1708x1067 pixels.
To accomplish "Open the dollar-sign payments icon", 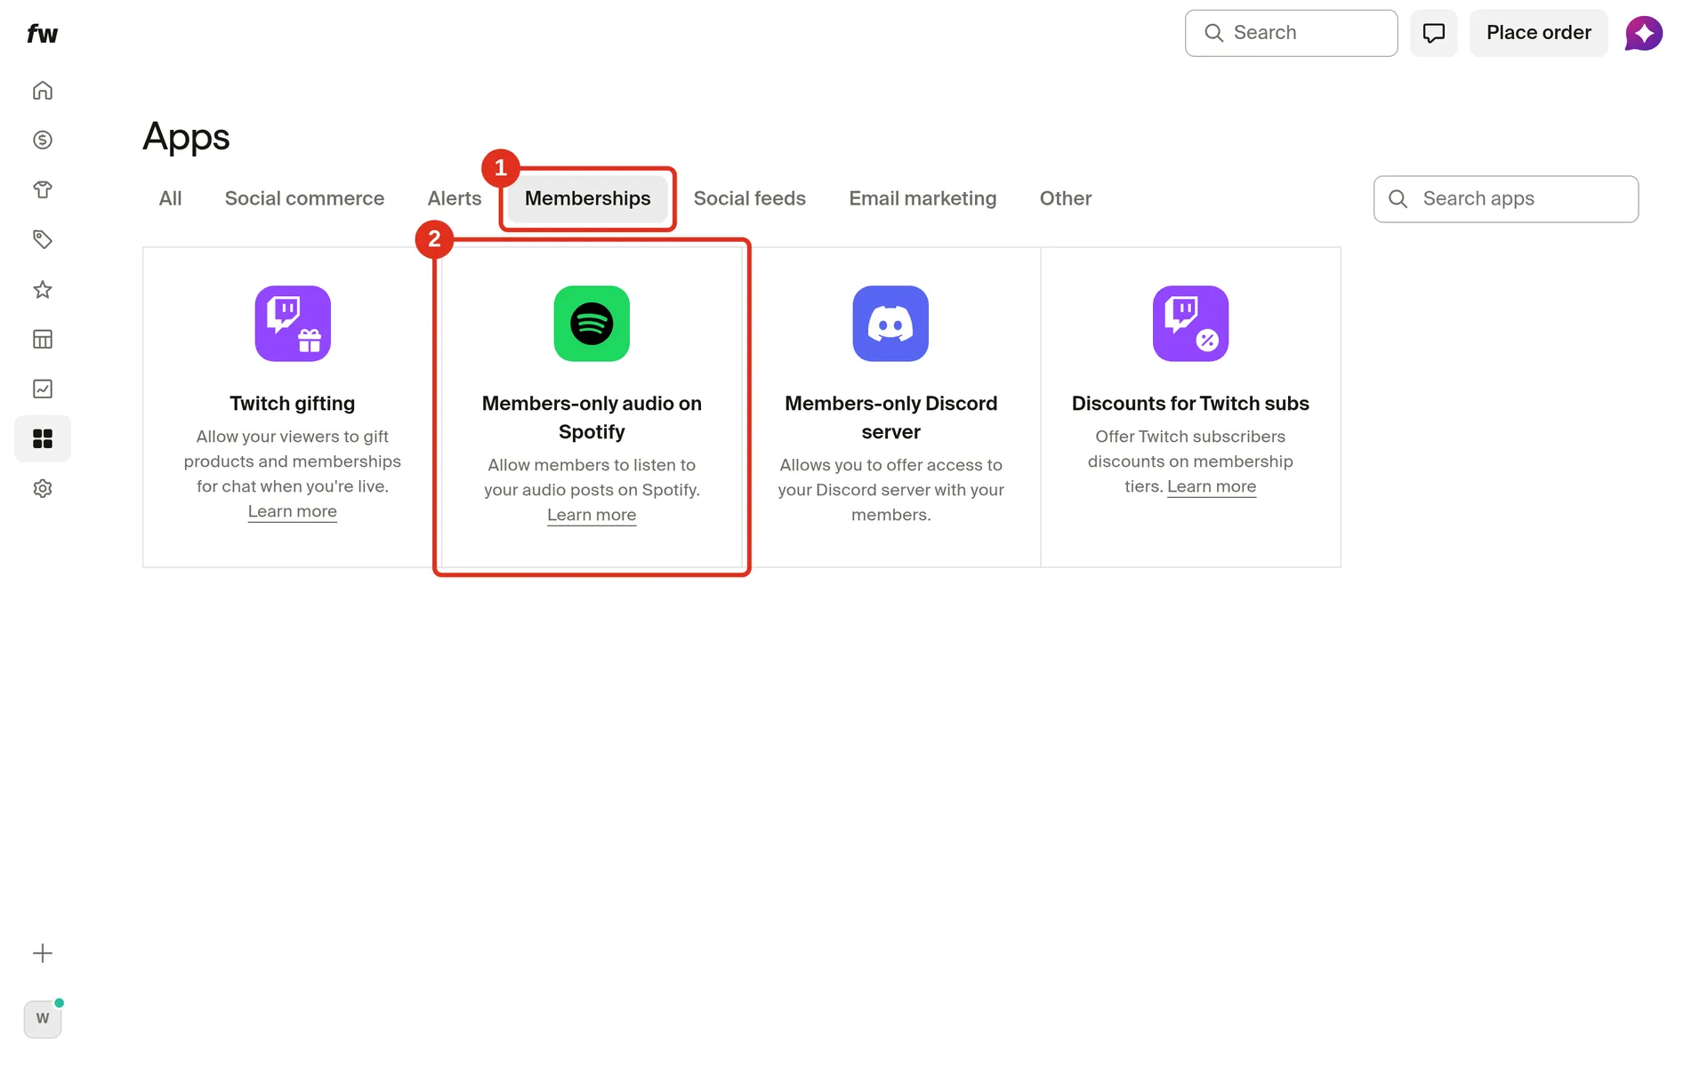I will (43, 140).
